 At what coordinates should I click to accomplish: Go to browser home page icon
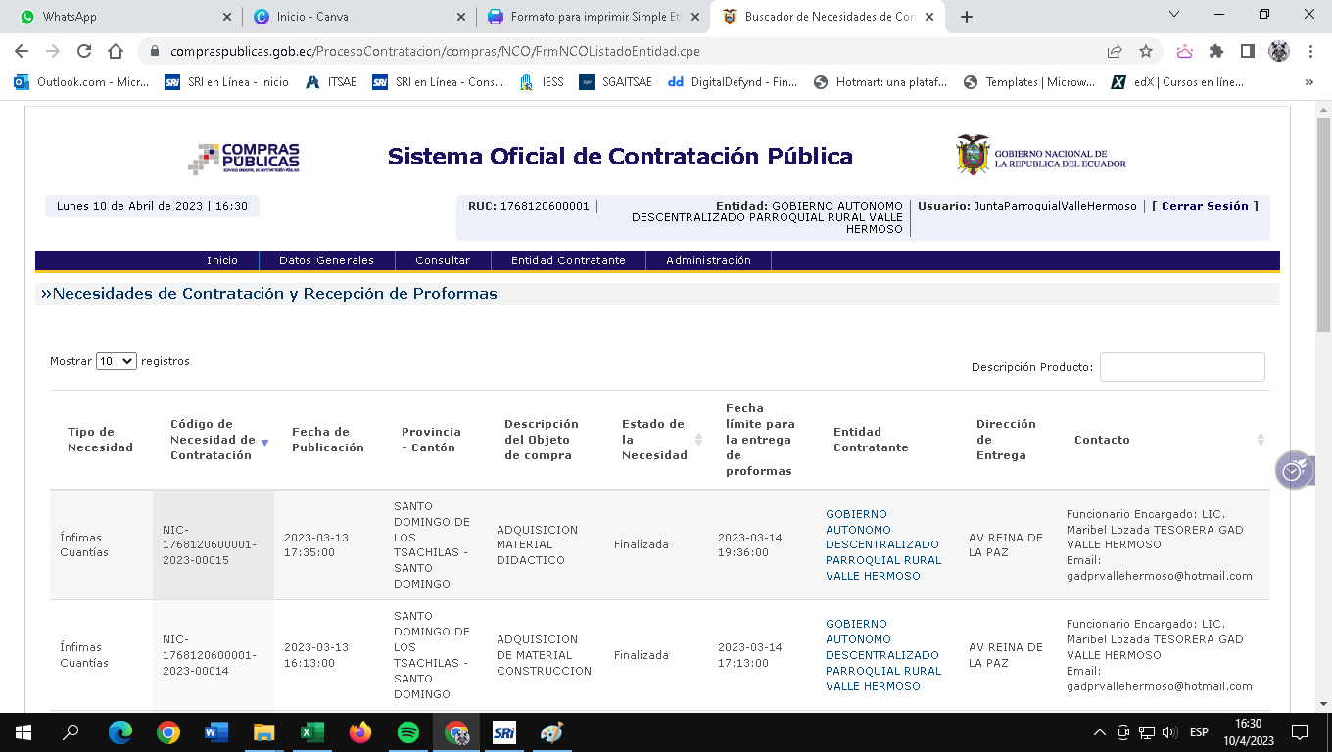[116, 51]
